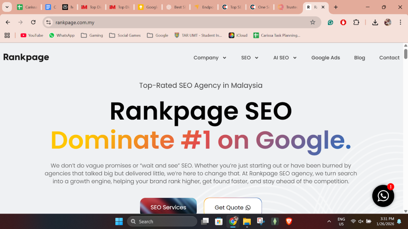Open the iCloud bookmark

238,35
